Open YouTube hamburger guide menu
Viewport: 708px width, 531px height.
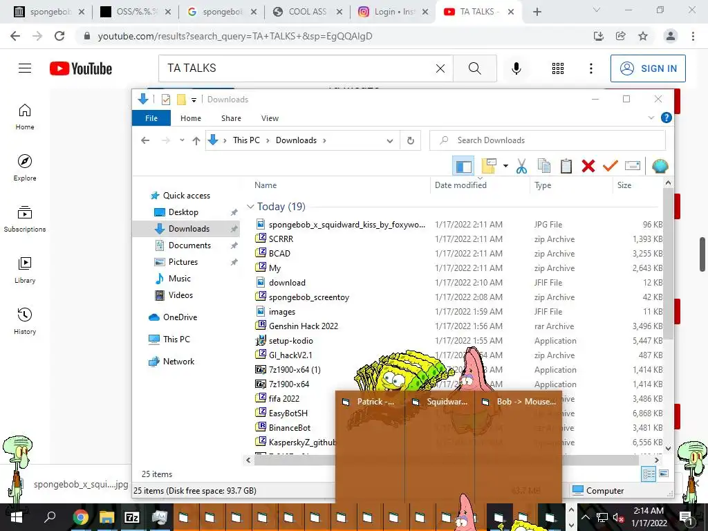click(25, 68)
